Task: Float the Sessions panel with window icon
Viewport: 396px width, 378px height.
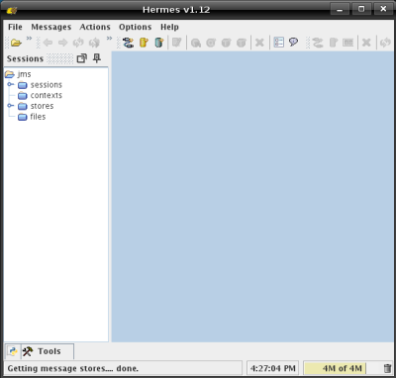Action: 82,58
